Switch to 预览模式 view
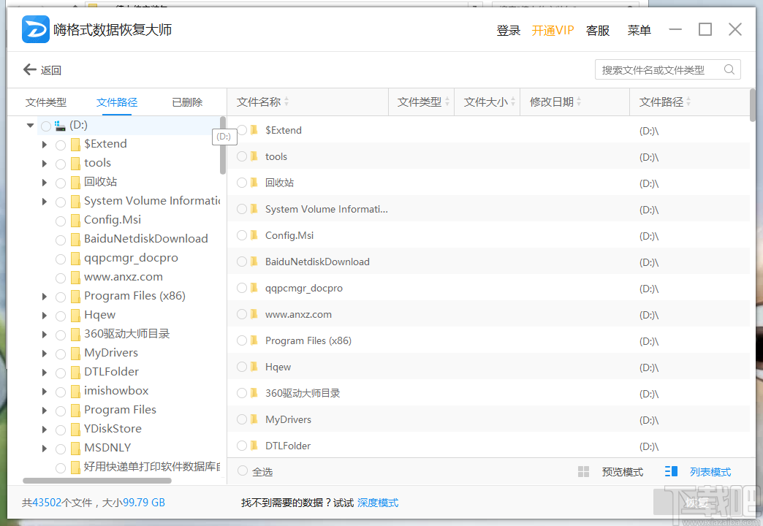This screenshot has height=526, width=763. (x=623, y=471)
